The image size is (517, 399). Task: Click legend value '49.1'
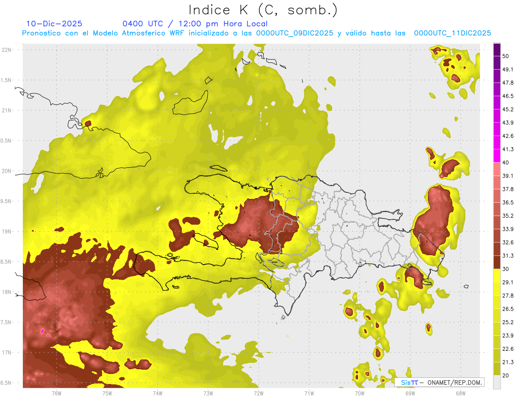click(508, 69)
